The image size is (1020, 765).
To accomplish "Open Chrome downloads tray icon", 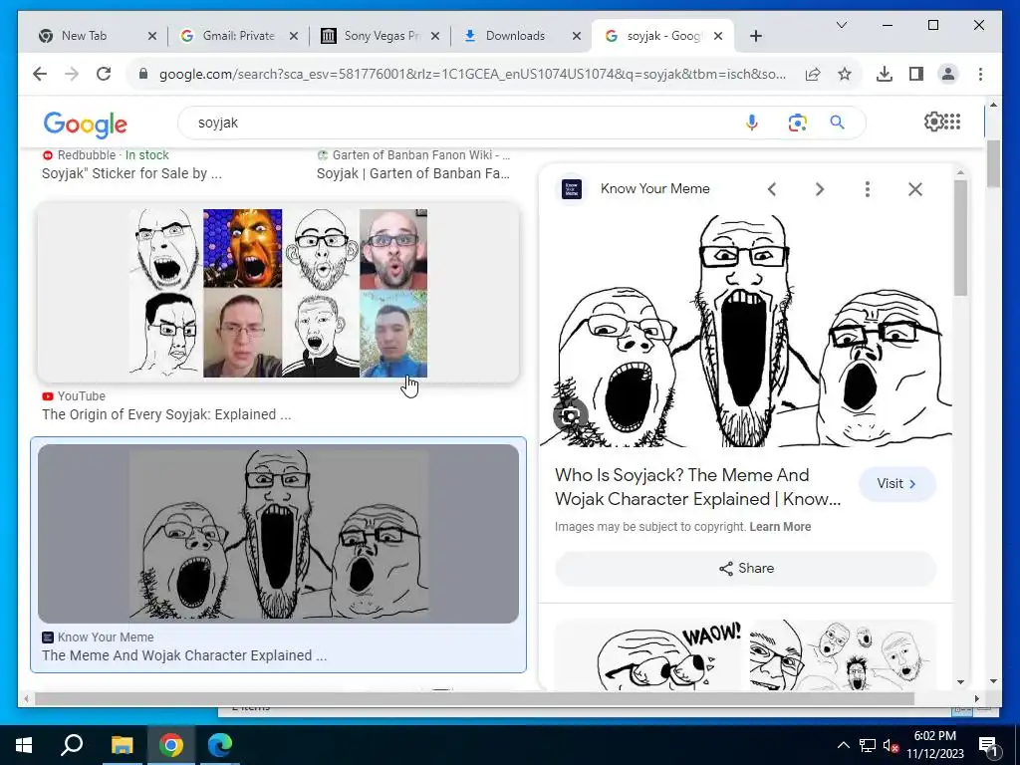I will coord(885,74).
